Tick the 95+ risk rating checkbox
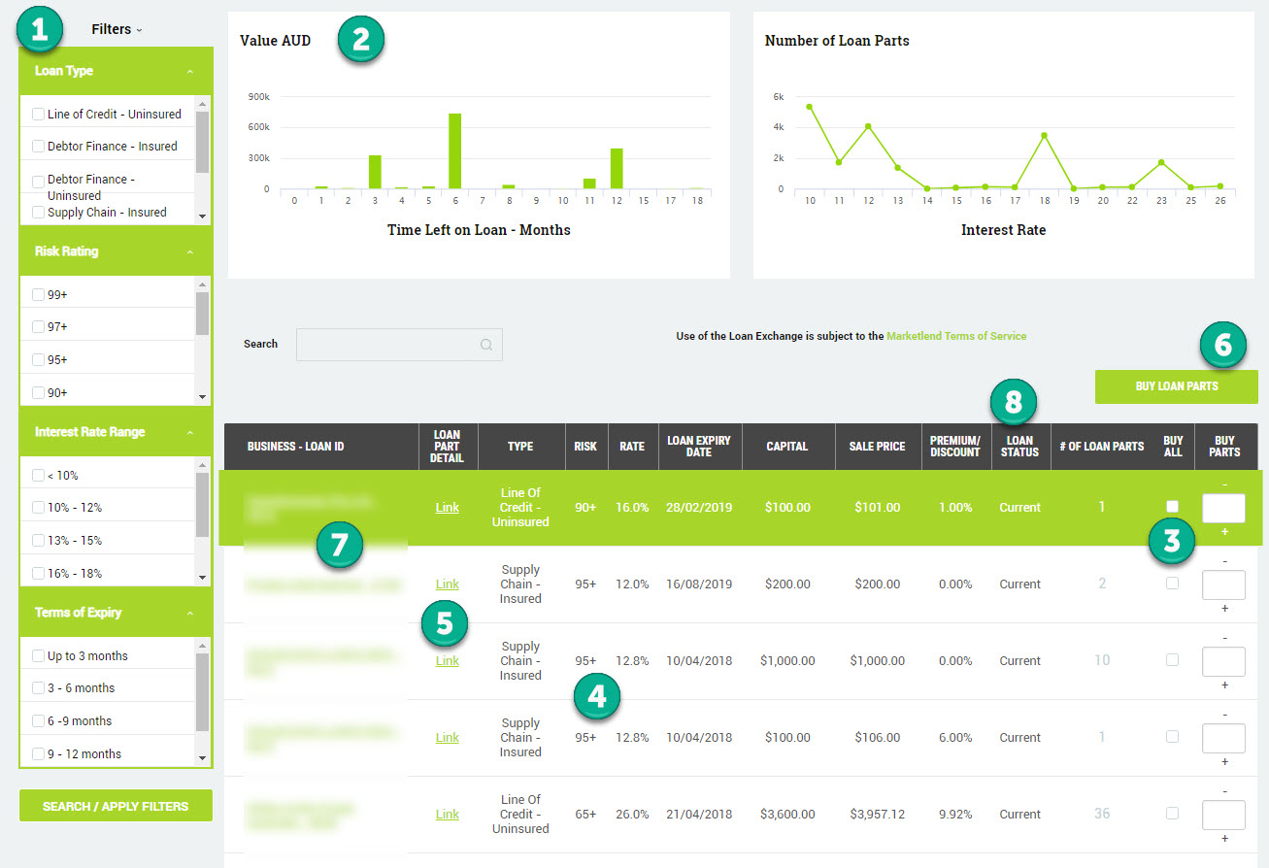The width and height of the screenshot is (1269, 868). pos(38,360)
